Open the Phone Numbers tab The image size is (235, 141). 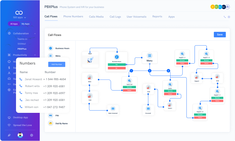(73, 16)
